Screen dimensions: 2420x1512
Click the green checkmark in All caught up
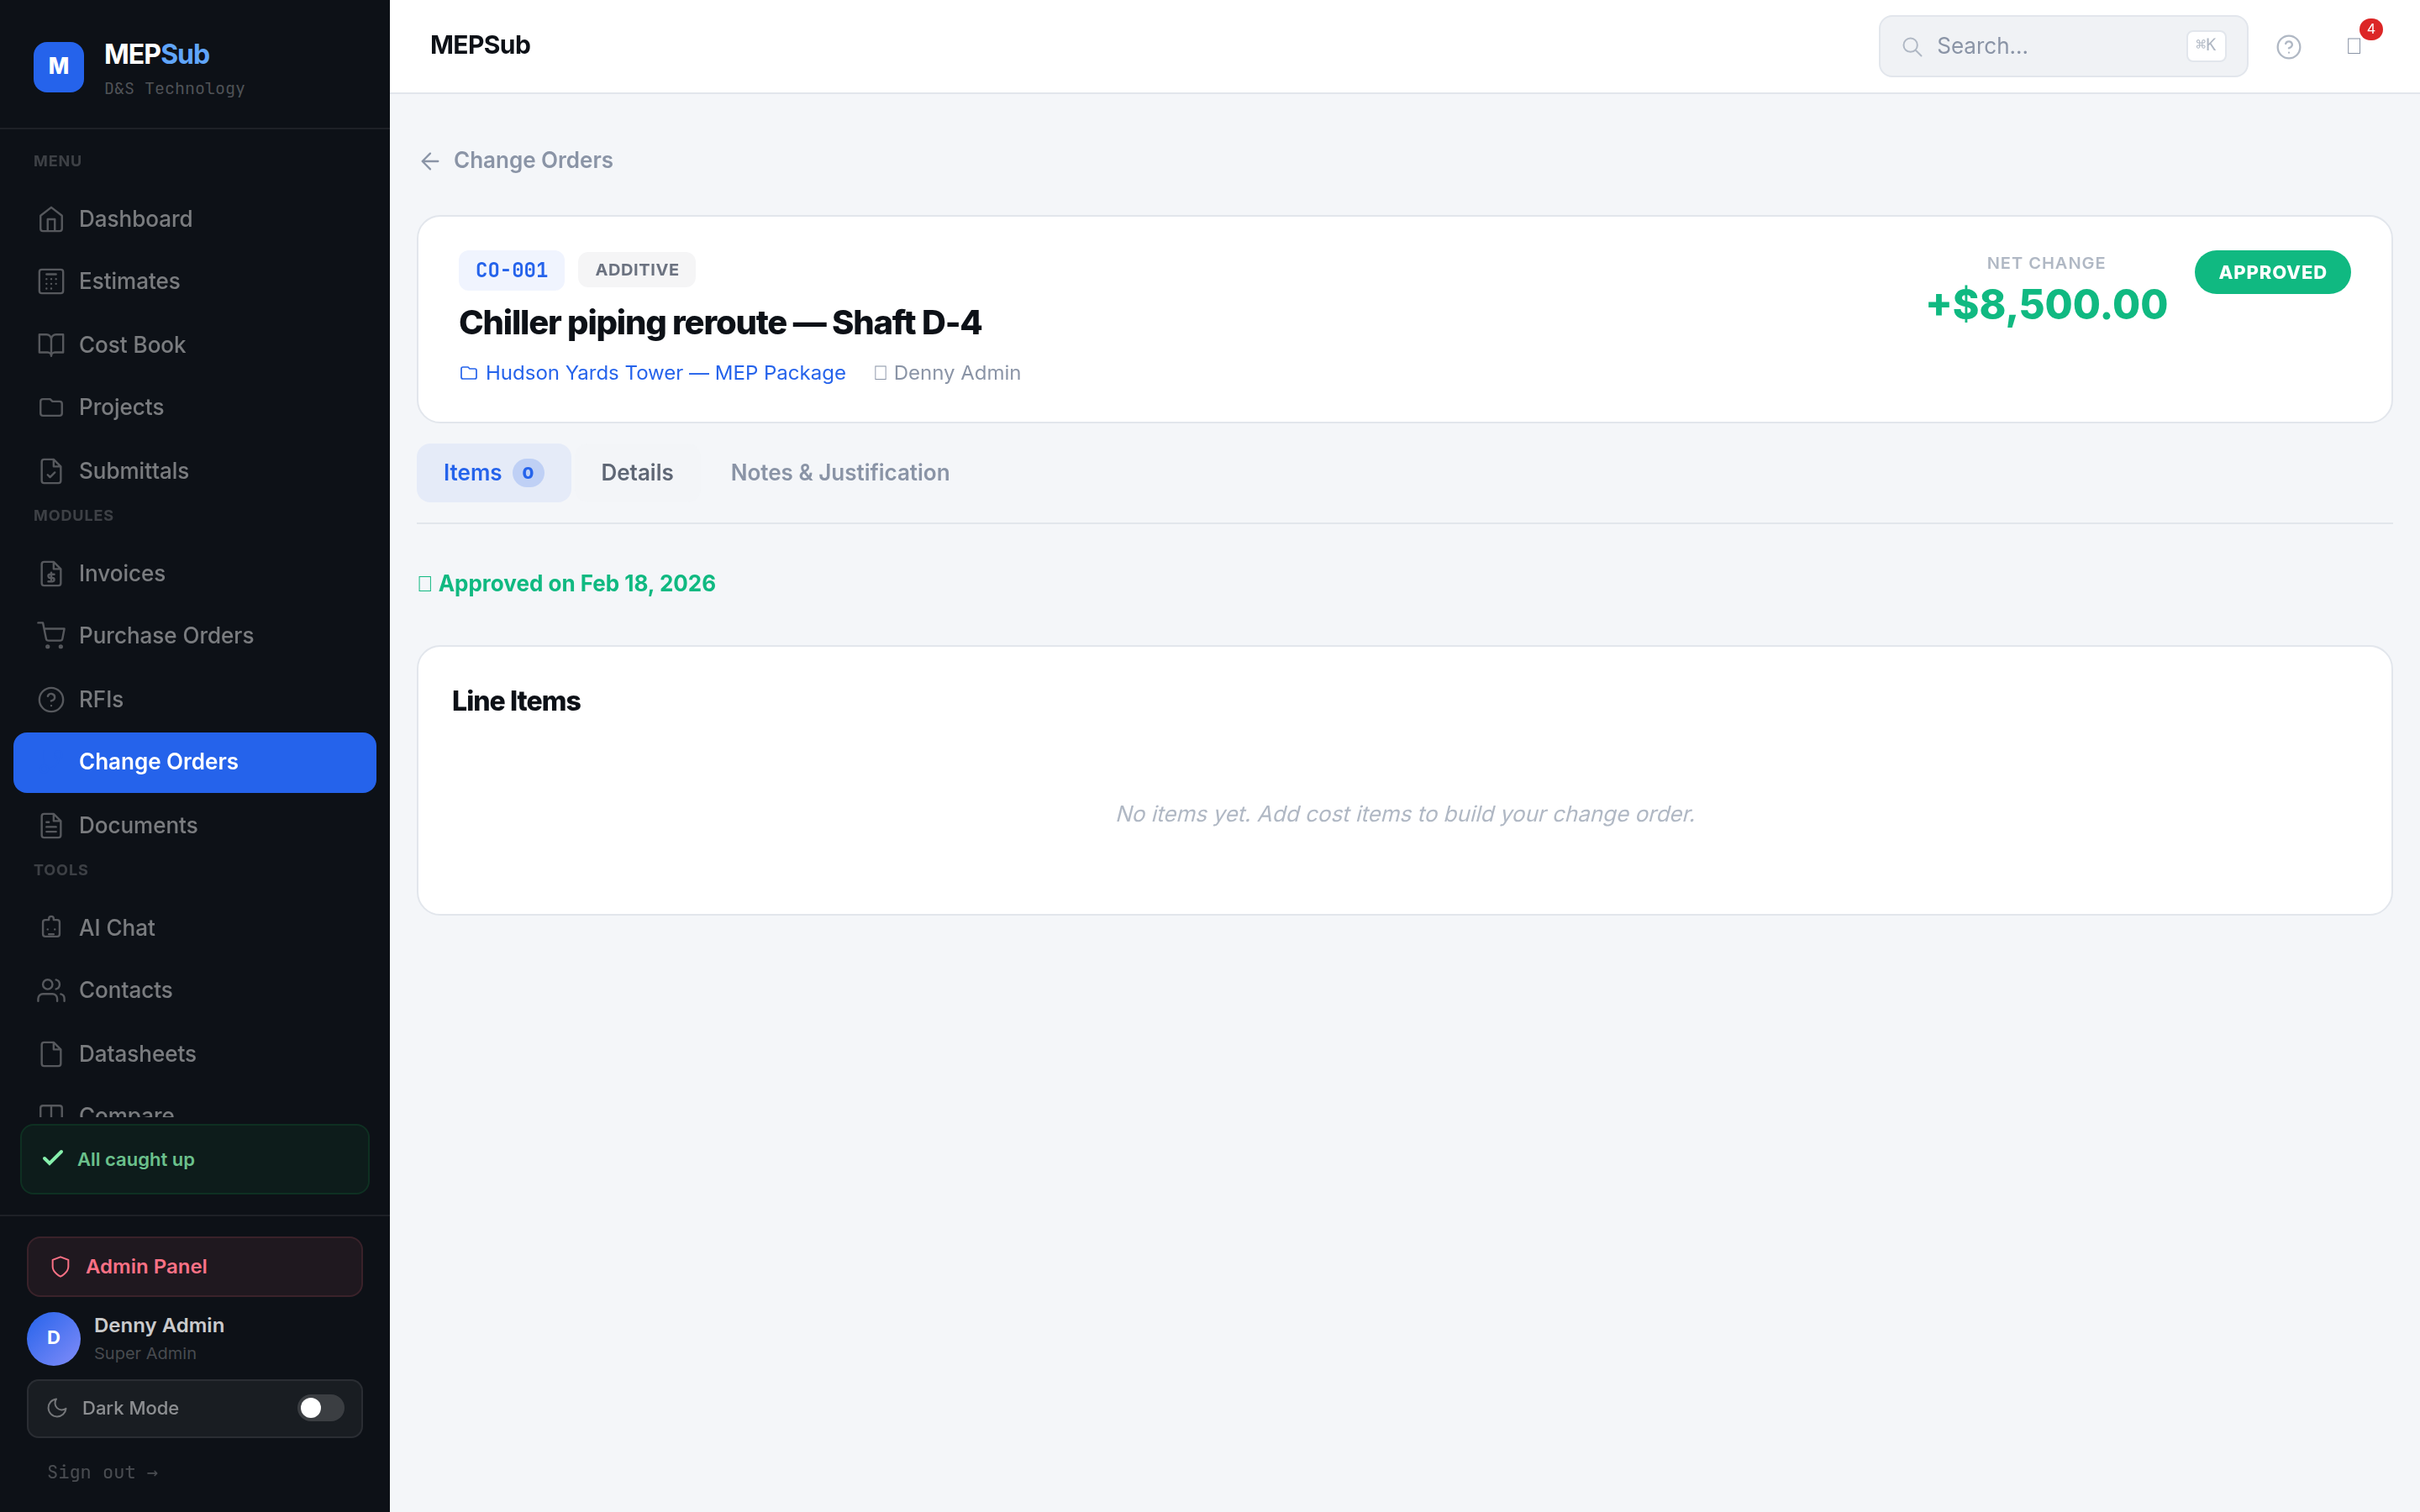tap(53, 1158)
